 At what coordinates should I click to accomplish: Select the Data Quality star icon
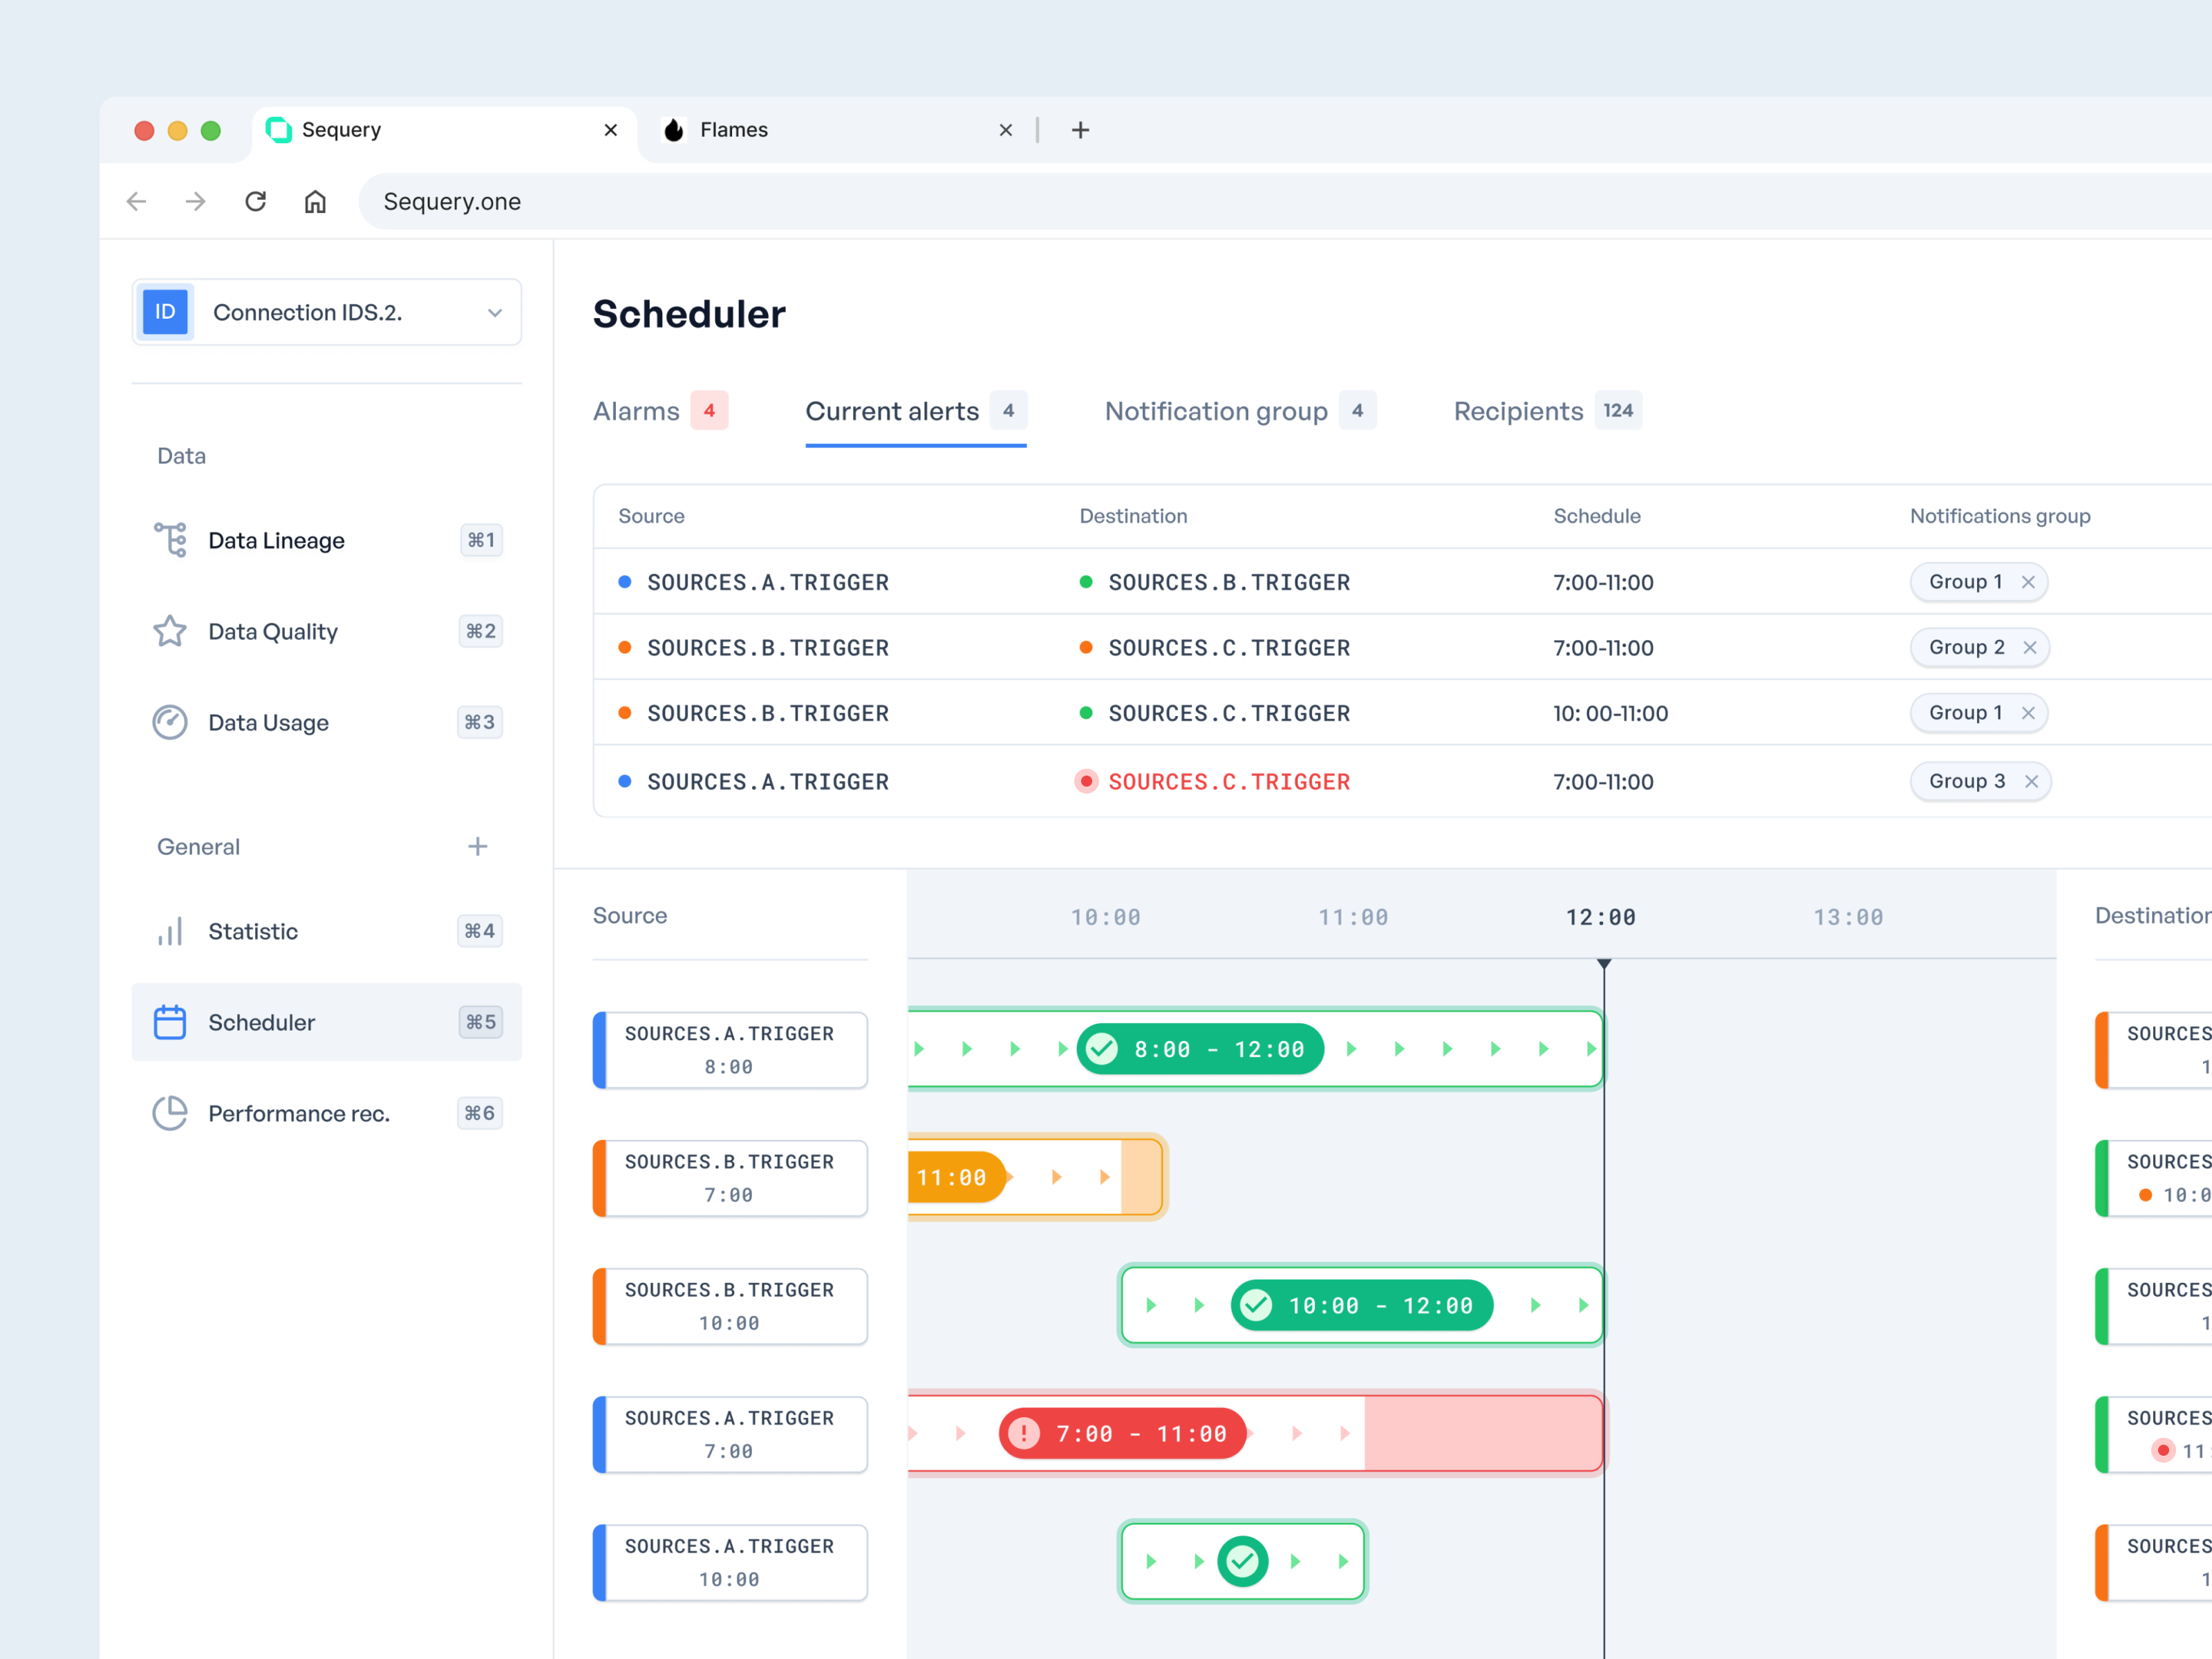[x=170, y=631]
